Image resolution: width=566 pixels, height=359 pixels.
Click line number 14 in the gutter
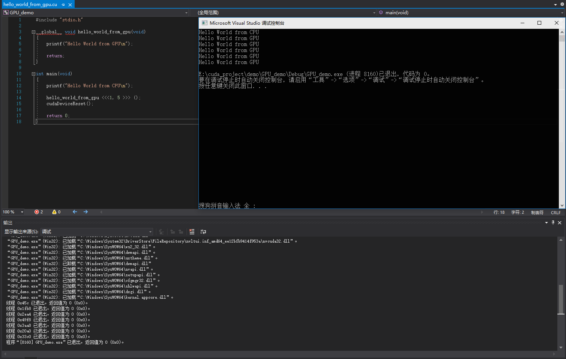coord(19,98)
